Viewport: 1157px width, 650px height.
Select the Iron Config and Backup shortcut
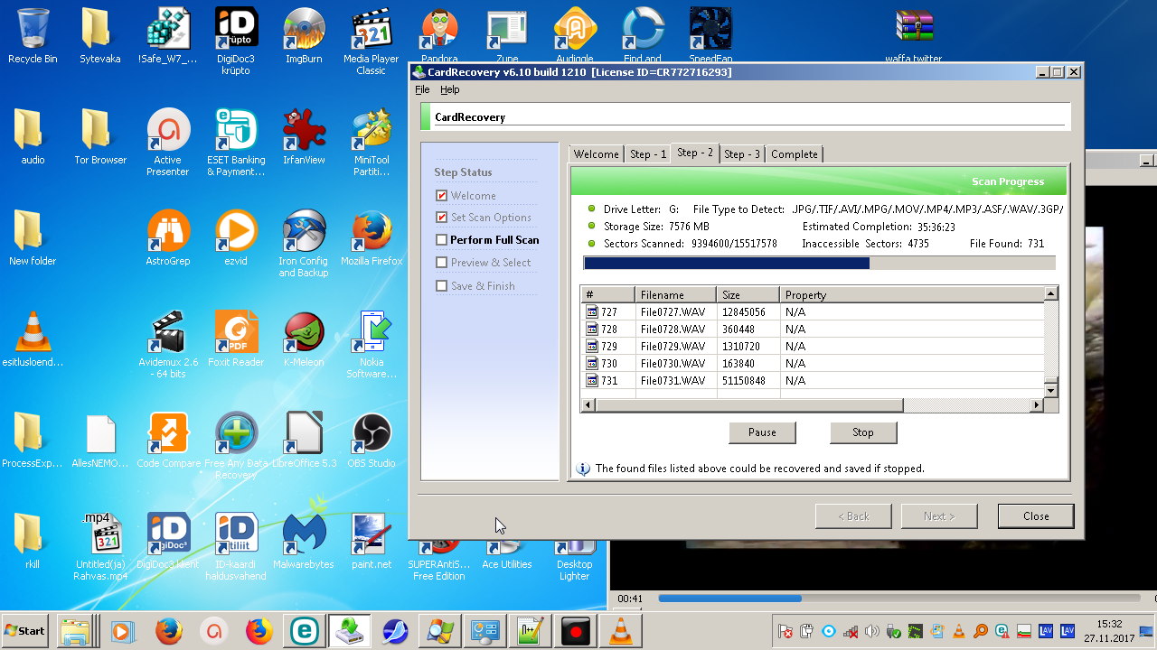pyautogui.click(x=304, y=244)
